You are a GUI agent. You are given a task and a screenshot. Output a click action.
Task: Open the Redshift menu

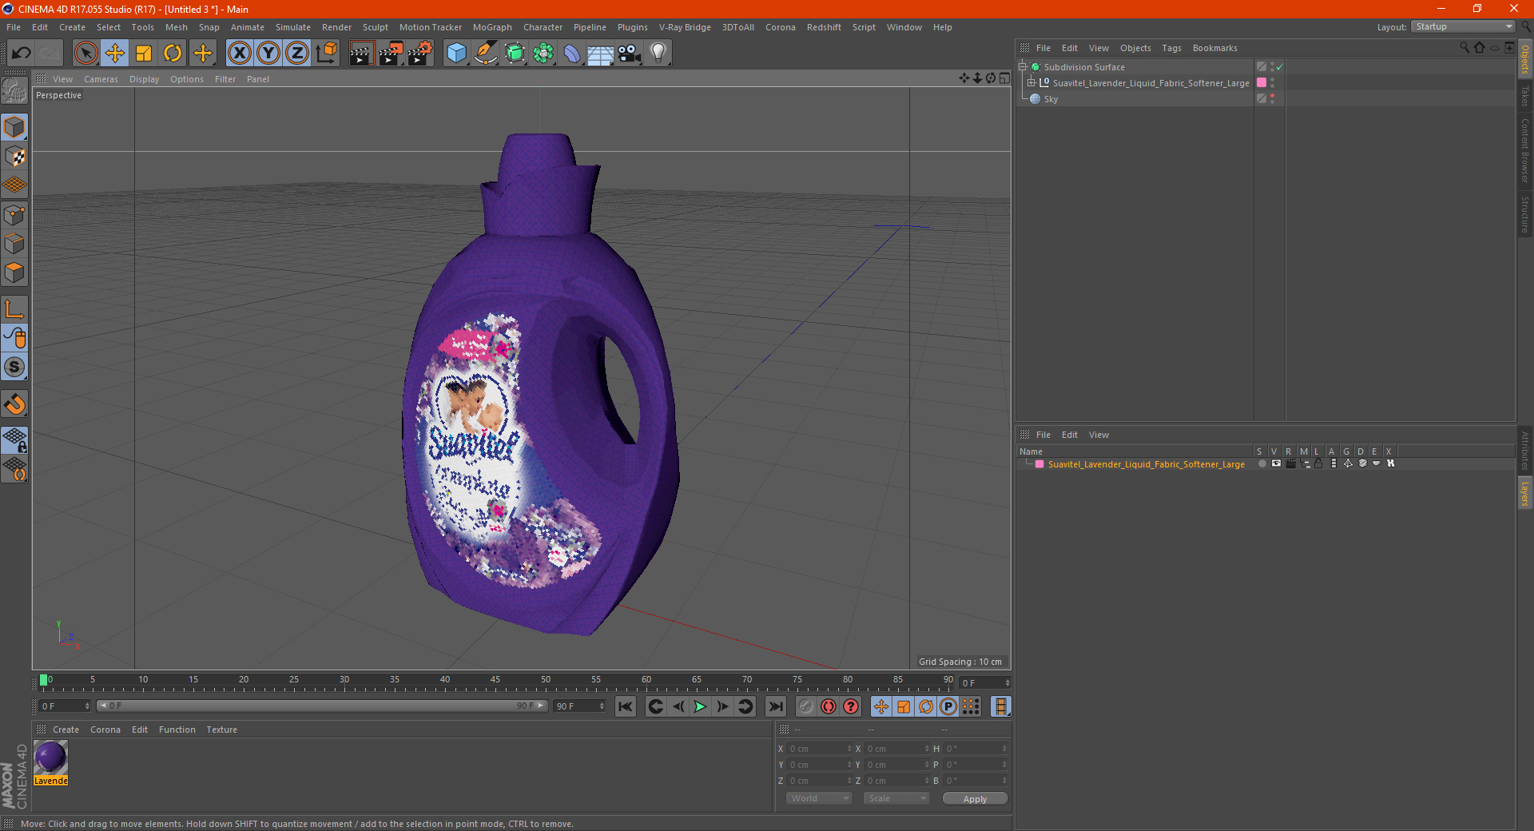[824, 27]
